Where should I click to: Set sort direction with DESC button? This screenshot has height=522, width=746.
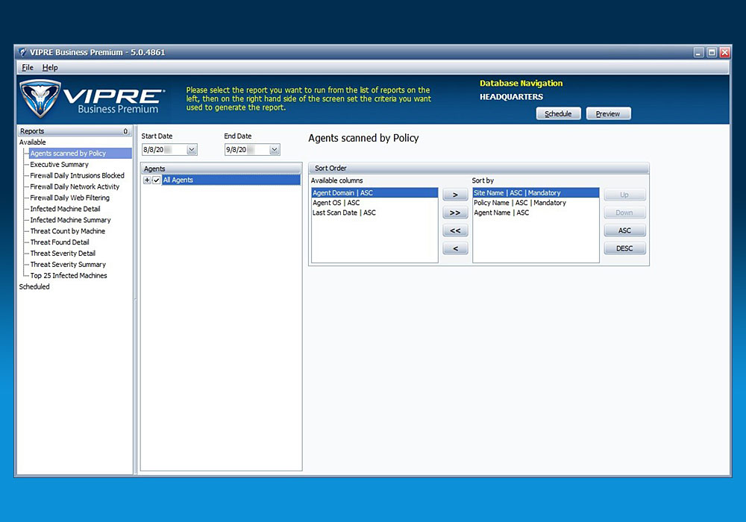point(624,248)
